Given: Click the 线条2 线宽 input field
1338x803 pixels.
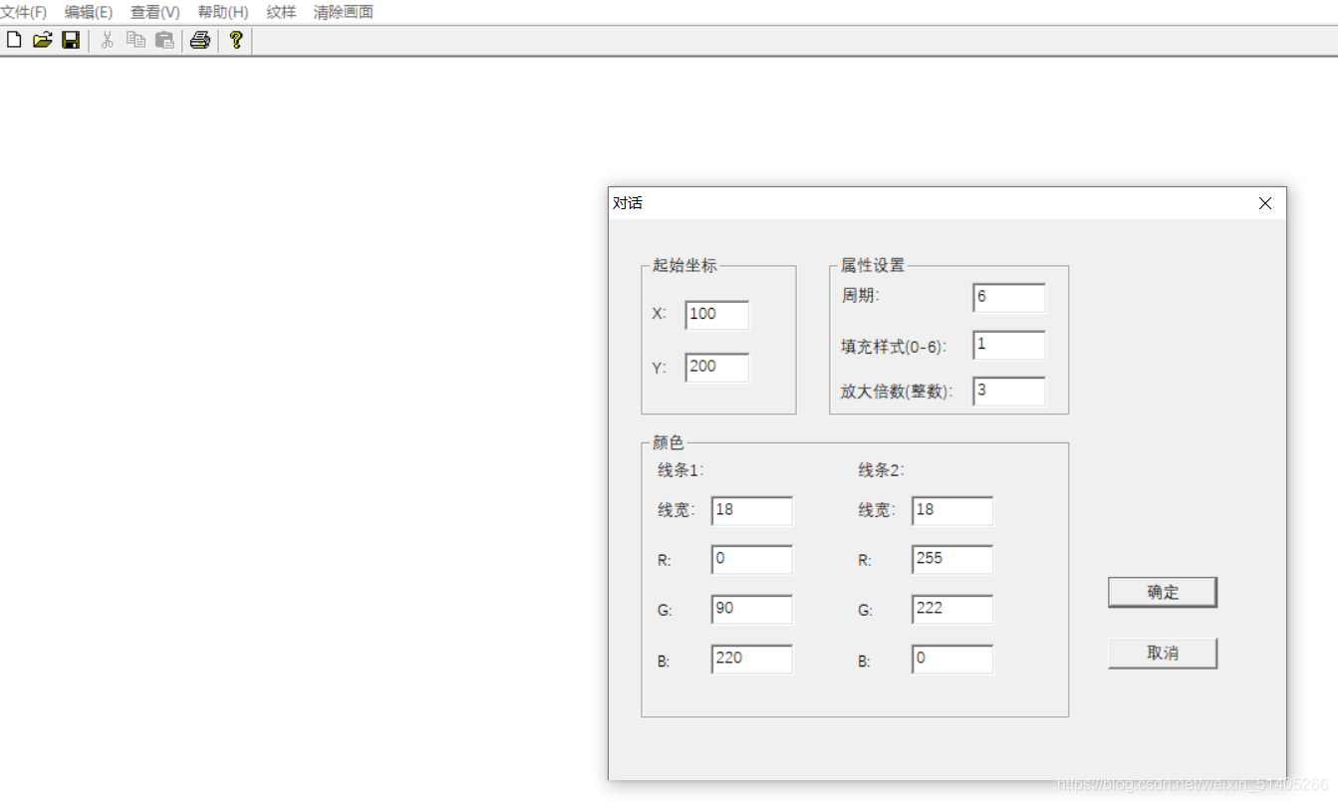Looking at the screenshot, I should (x=952, y=511).
